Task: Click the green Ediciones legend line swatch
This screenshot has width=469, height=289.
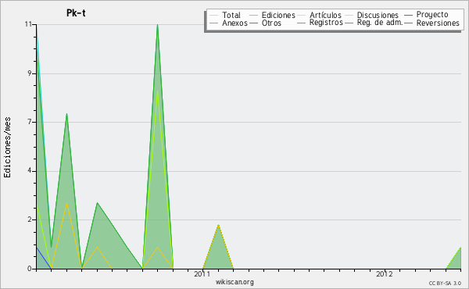Action: point(253,15)
